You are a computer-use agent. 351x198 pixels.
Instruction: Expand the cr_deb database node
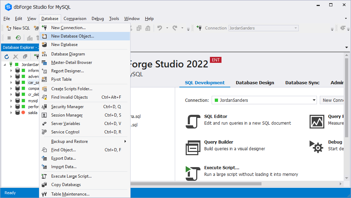coord(11,94)
